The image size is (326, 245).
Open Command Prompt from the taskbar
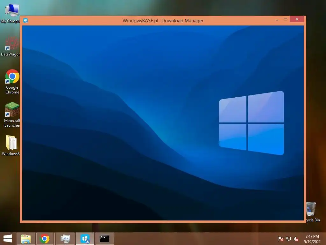104,239
